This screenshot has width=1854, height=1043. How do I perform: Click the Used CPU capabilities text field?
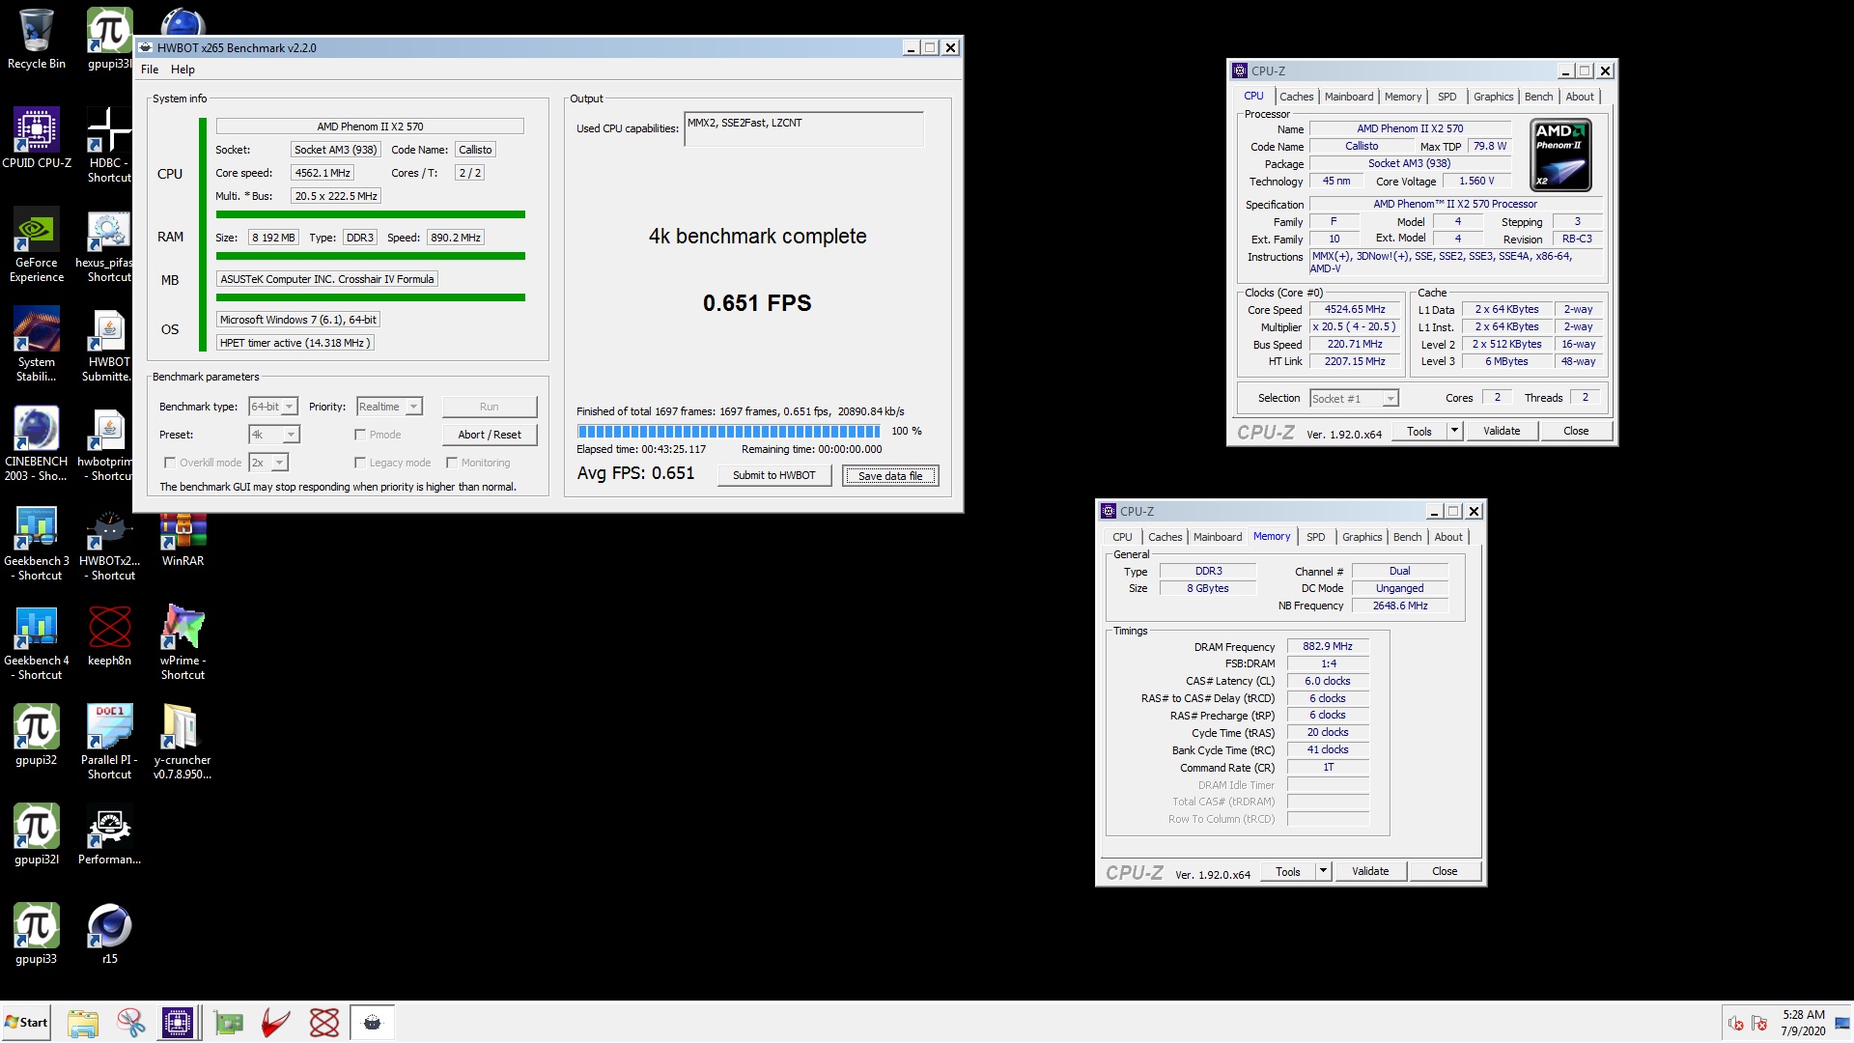click(x=803, y=129)
